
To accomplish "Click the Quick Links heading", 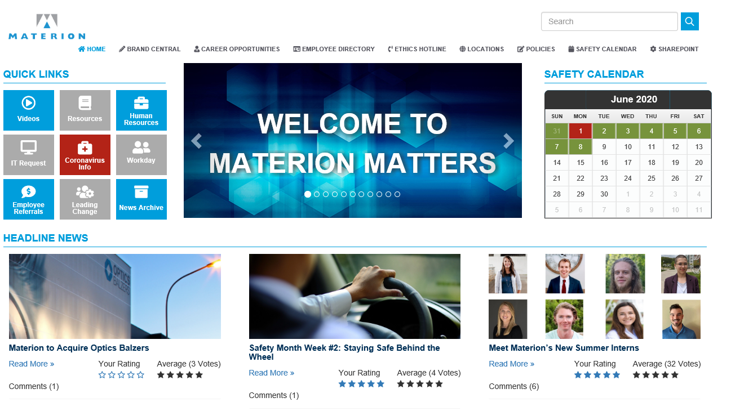I will point(36,74).
